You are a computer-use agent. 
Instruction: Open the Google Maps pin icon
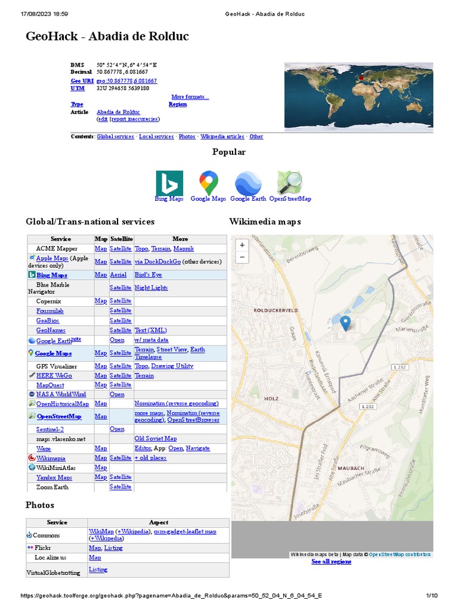(x=208, y=183)
